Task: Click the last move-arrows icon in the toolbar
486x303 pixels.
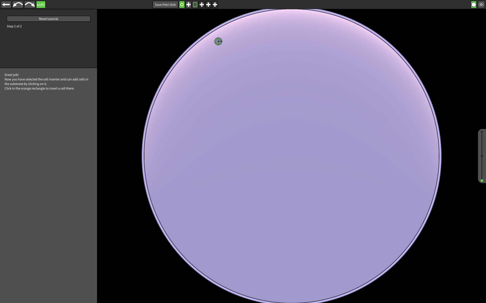Action: [x=215, y=5]
